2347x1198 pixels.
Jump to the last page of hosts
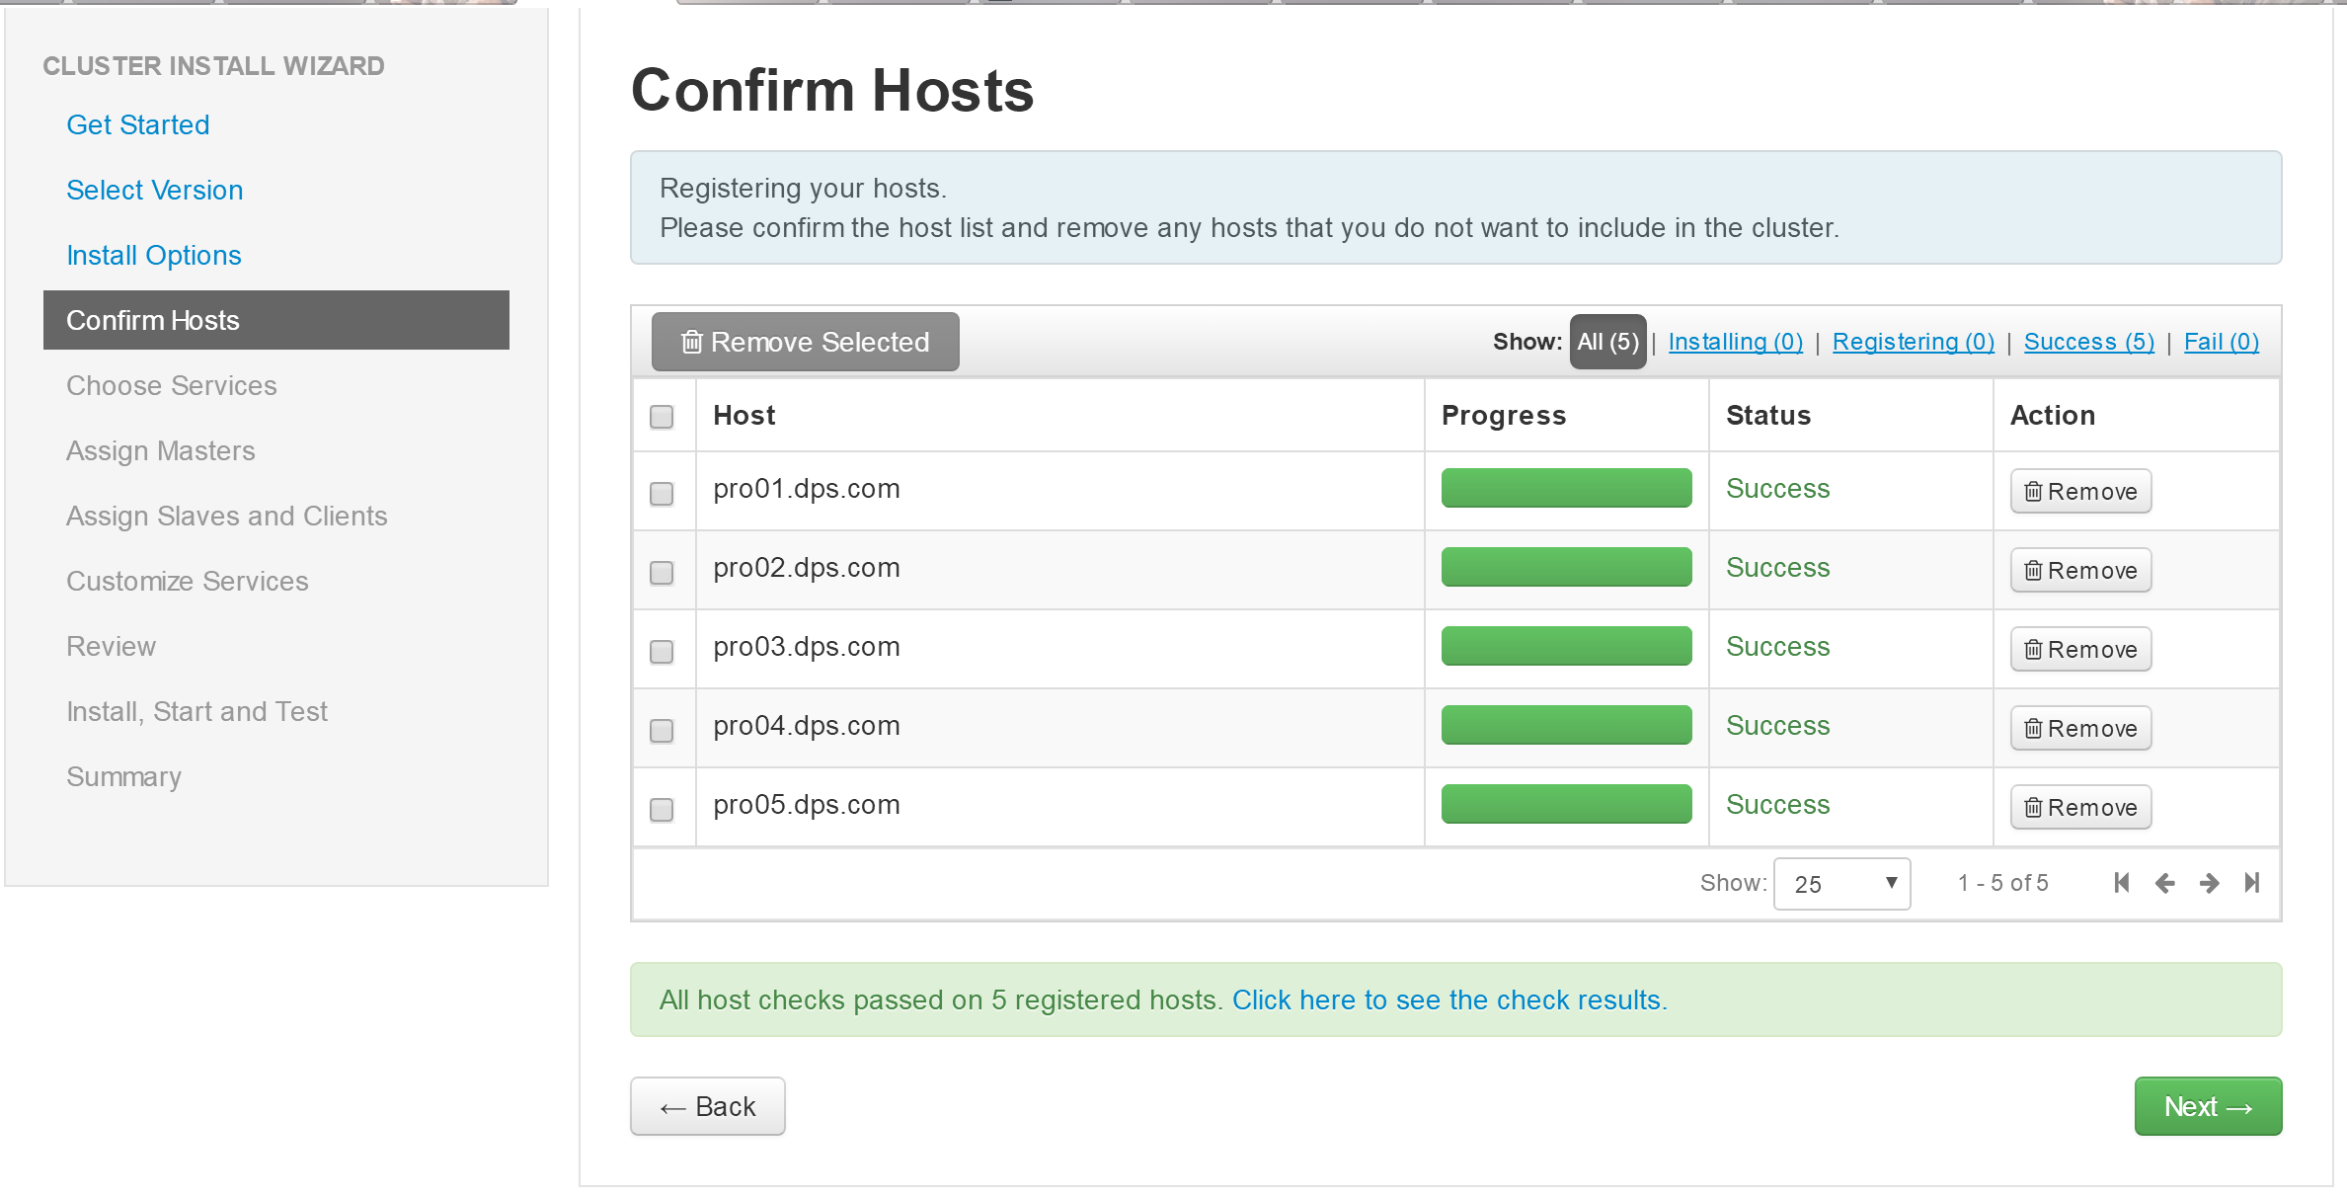pyautogui.click(x=2252, y=883)
